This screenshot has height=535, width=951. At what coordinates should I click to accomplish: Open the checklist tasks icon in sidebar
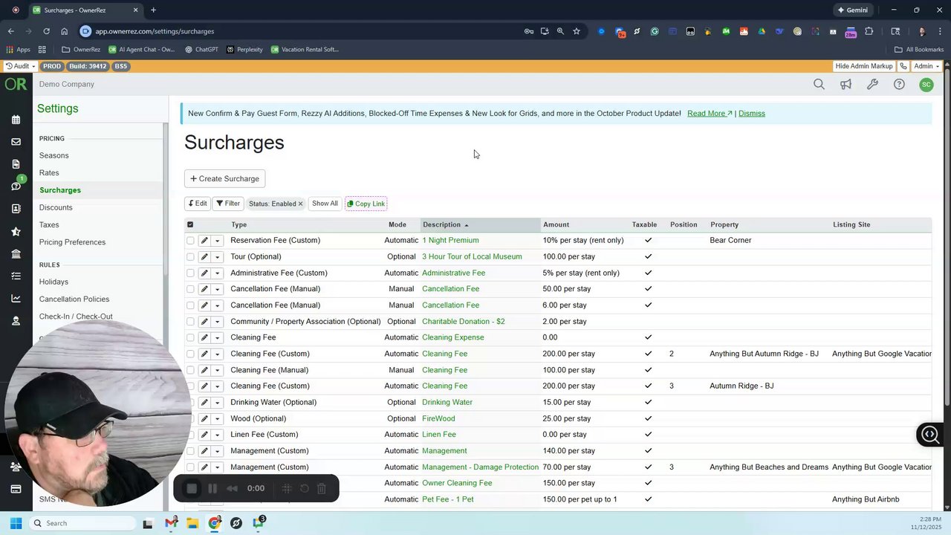(x=16, y=276)
